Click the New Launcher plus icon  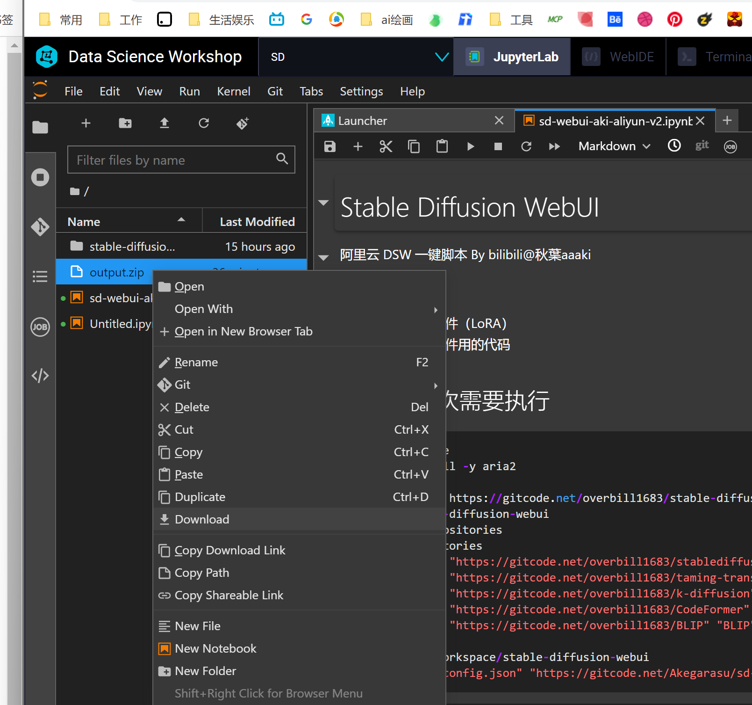pyautogui.click(x=86, y=123)
